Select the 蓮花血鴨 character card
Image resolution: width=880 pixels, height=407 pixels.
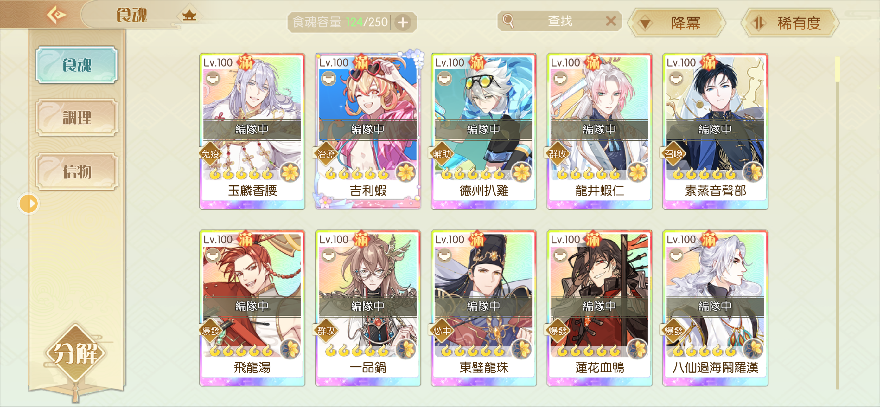coord(599,308)
